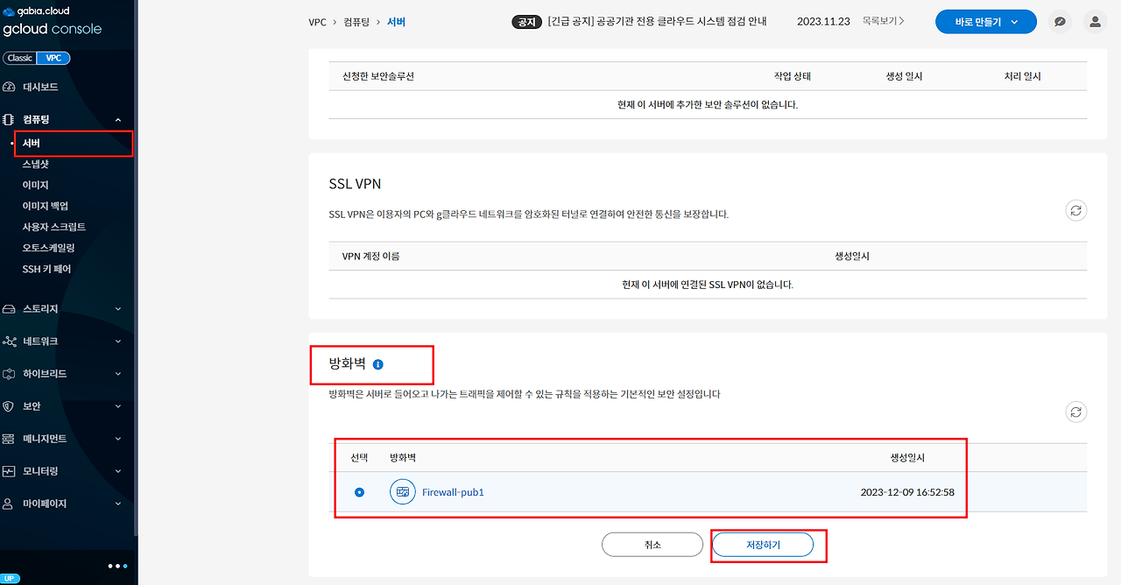This screenshot has height=585, width=1121.
Task: Open the Firewall-pub1 link
Action: click(x=453, y=492)
